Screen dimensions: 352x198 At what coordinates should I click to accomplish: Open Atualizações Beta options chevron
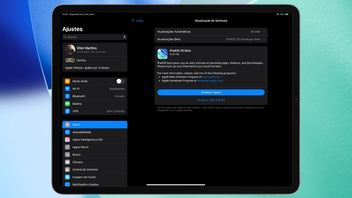tap(264, 39)
